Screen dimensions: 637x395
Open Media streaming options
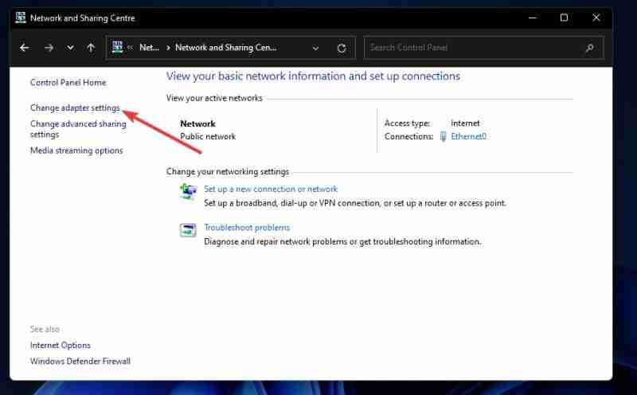pyautogui.click(x=76, y=151)
